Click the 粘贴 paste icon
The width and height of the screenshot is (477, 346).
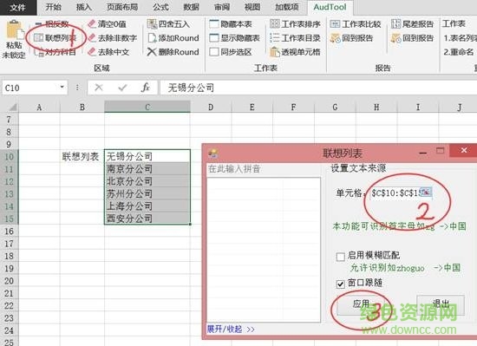pos(14,30)
